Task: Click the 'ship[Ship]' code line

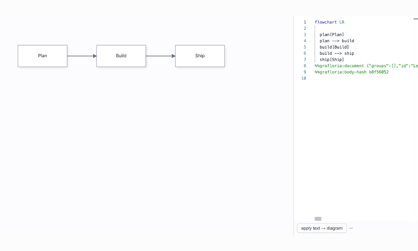Action: click(x=332, y=60)
